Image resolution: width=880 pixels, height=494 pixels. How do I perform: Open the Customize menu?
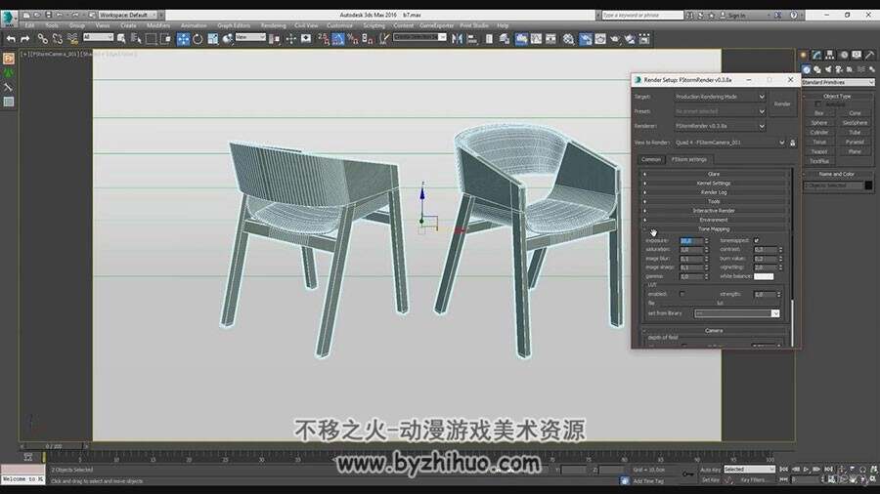[x=339, y=25]
